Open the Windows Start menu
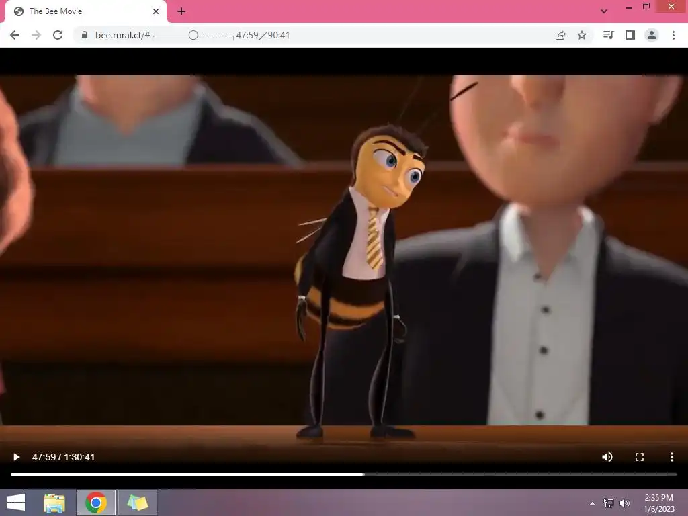This screenshot has width=688, height=516. (x=16, y=503)
